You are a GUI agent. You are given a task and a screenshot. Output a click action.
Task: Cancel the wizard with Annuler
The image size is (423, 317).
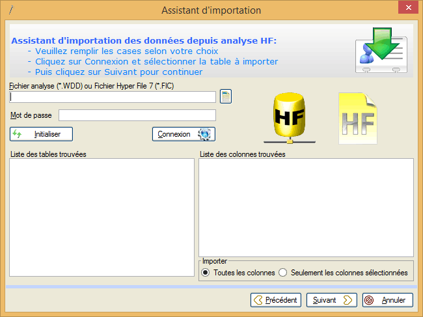tap(387, 300)
